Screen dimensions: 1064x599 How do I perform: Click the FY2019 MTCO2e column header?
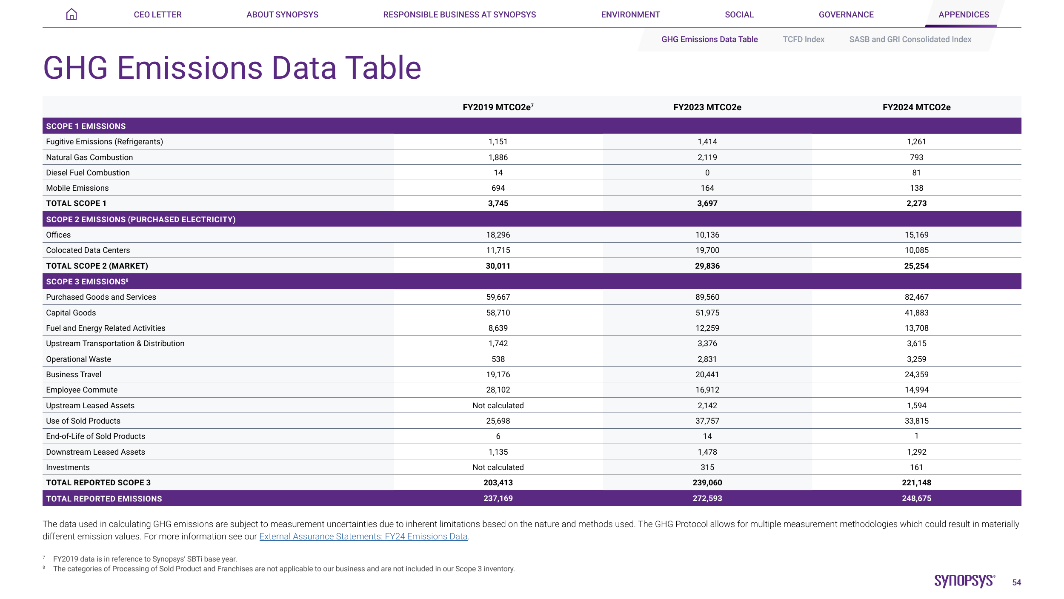pos(498,107)
